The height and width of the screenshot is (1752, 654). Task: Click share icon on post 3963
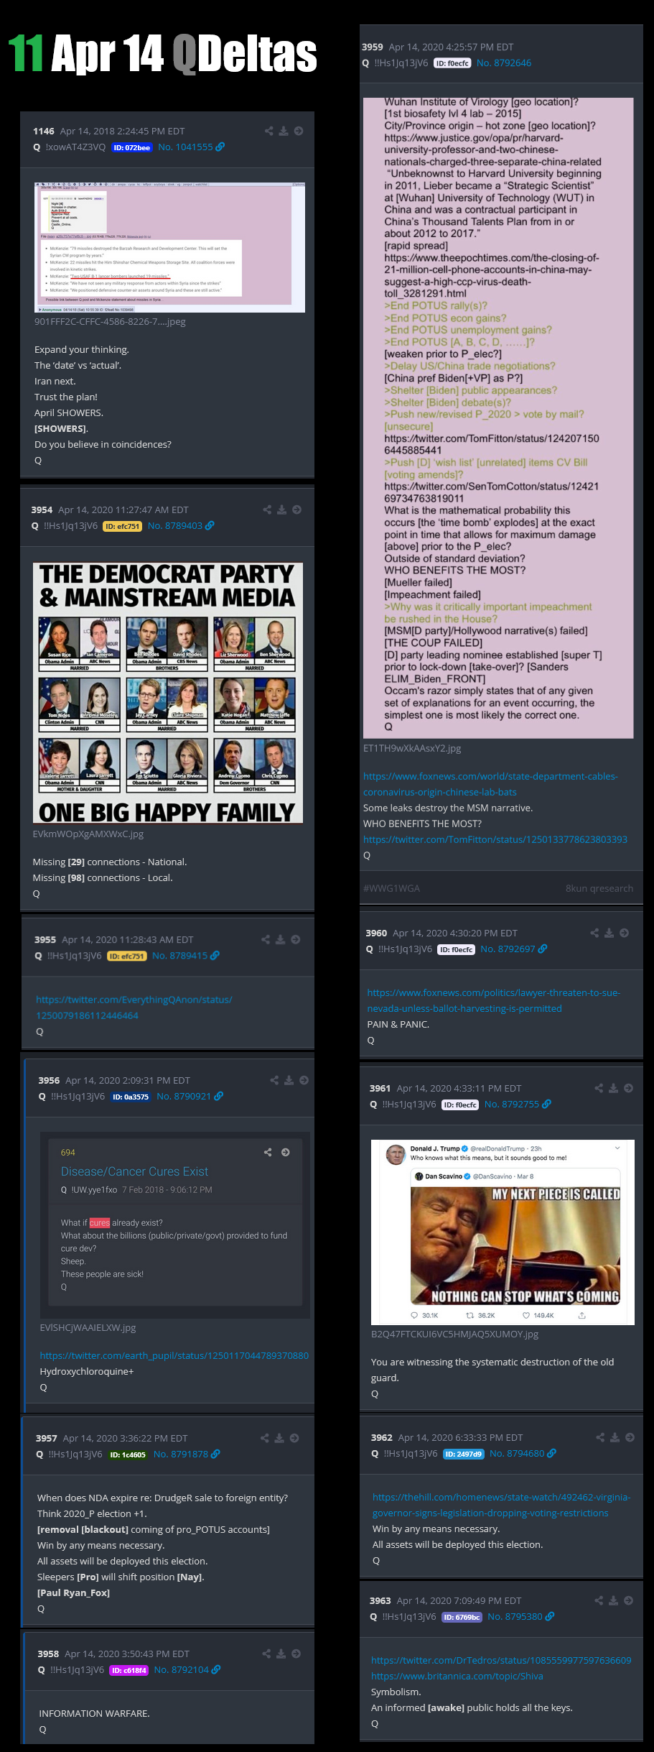coord(599,1600)
